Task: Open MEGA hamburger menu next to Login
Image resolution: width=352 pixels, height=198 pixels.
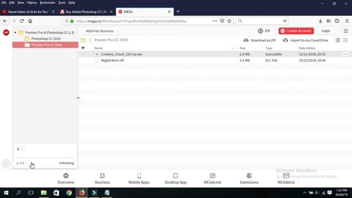Action: click(346, 31)
